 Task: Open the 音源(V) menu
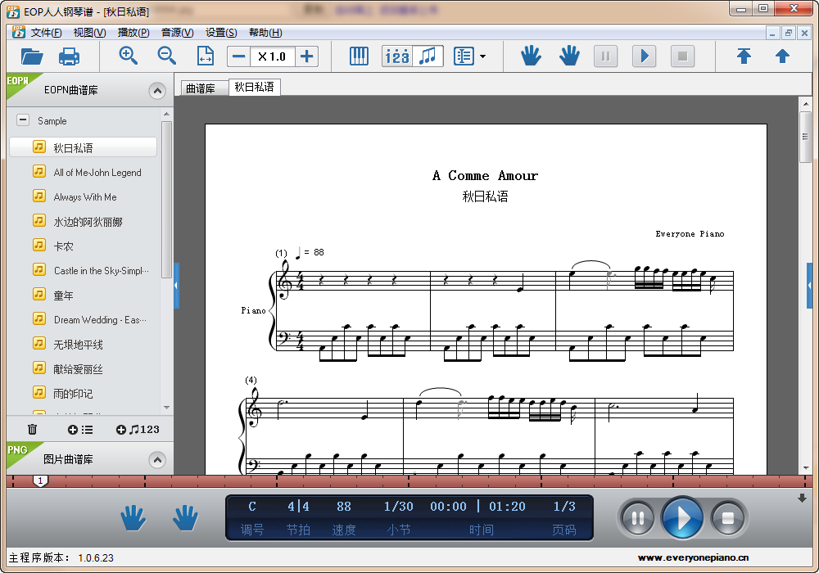tap(177, 33)
